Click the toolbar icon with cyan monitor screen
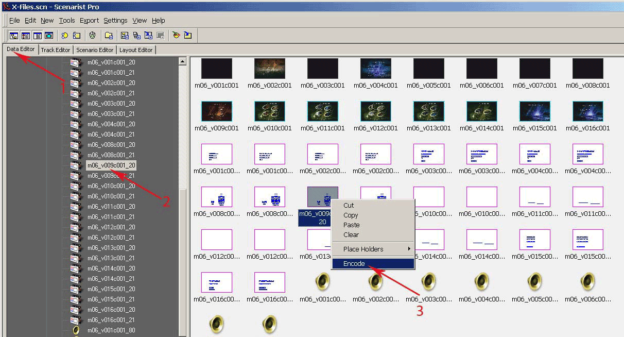The image size is (624, 337). (x=49, y=36)
